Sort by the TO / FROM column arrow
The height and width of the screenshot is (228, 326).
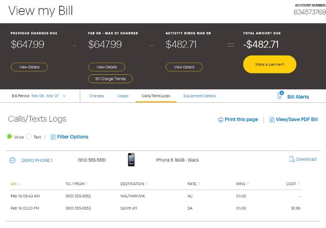[88, 184]
